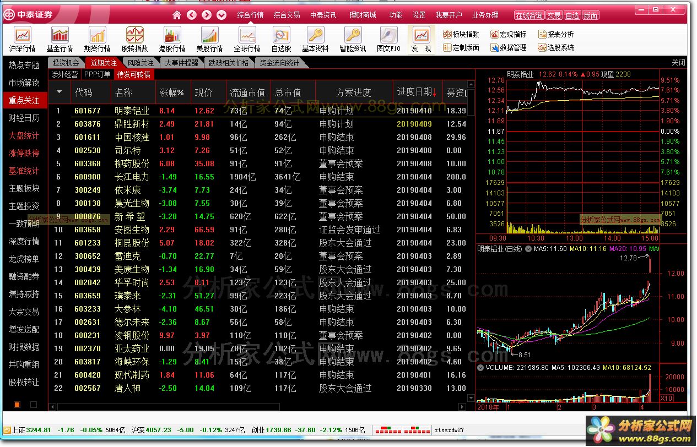This screenshot has width=697, height=447.
Task: Select 市场解读 in left sidebar
Action: pyautogui.click(x=24, y=83)
